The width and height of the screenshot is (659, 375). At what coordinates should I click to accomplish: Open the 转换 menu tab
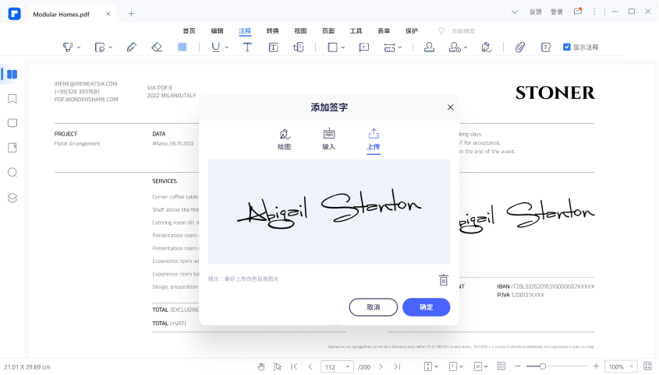(272, 31)
